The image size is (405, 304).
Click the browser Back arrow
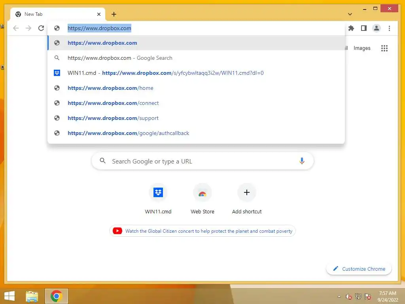16,28
